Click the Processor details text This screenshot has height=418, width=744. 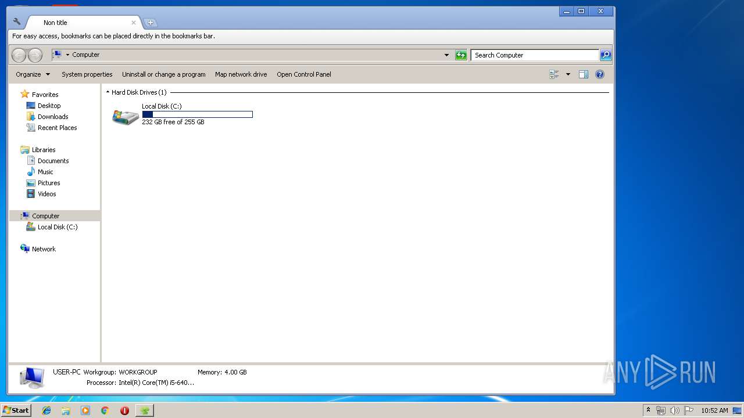coord(140,383)
